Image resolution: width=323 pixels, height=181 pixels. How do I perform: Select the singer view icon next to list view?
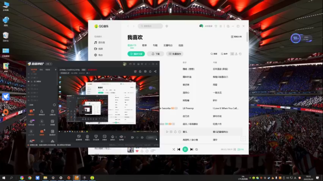[x=236, y=54]
